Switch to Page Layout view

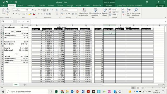coord(138,88)
